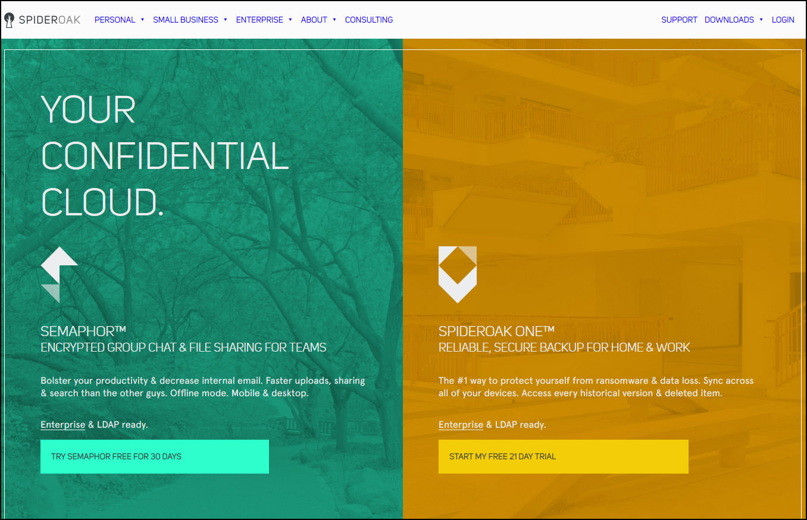Open the SMALL BUSINESS menu item
The height and width of the screenshot is (520, 807).
(x=186, y=20)
